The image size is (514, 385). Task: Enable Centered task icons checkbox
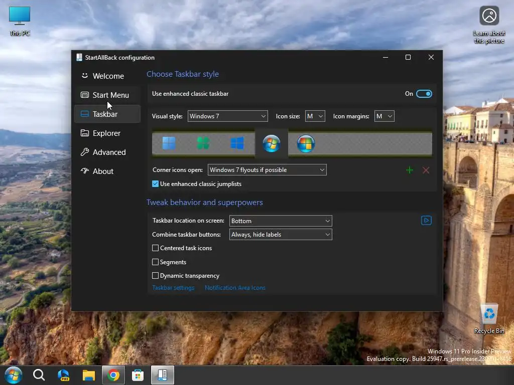(x=156, y=248)
